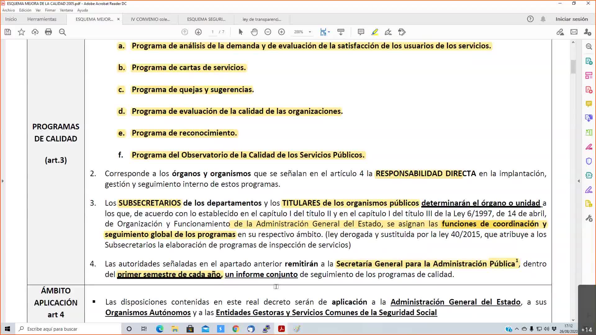
Task: Open Microsoft Edge from taskbar
Action: click(160, 329)
